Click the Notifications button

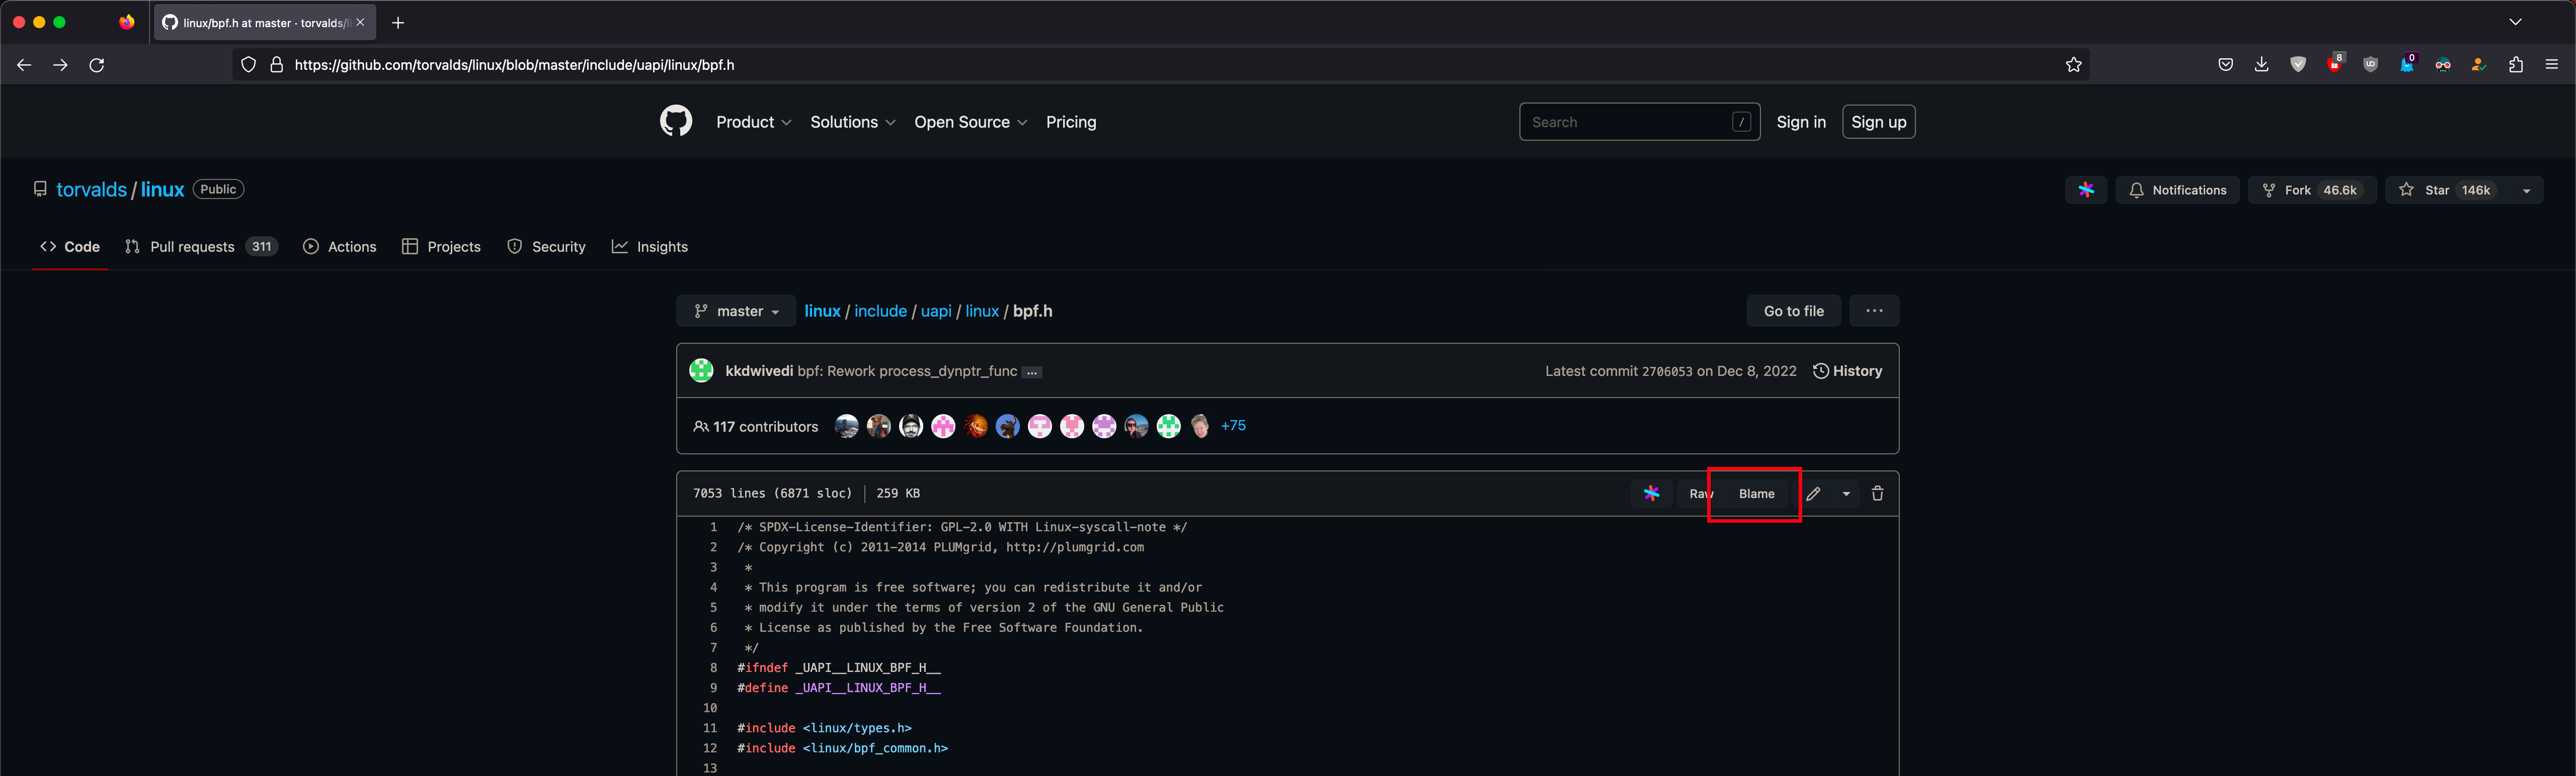pos(2177,190)
